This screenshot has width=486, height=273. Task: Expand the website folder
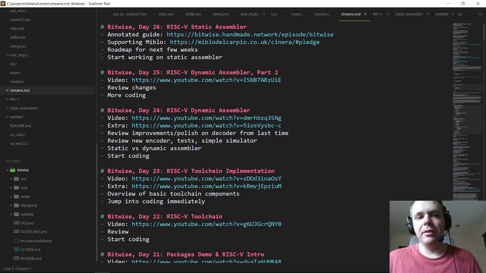click(11, 214)
